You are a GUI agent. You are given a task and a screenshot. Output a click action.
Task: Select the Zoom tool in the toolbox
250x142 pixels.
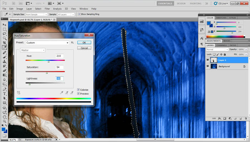(4, 121)
